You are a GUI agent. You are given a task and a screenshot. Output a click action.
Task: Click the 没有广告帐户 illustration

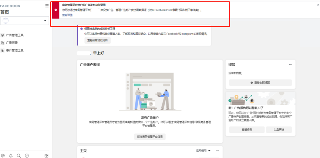point(150,92)
